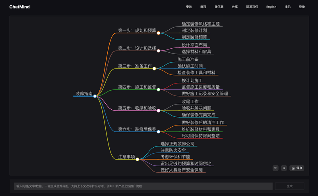Click the 维护装修材料和家具 leaf node
The image size is (318, 196).
point(201,129)
